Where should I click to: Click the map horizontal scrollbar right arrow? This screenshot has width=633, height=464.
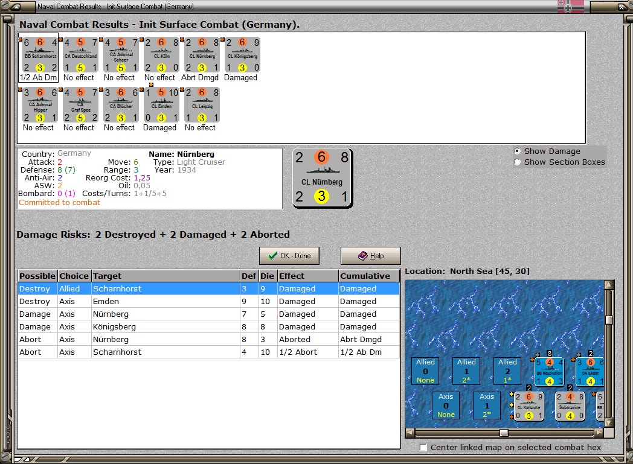click(x=599, y=433)
